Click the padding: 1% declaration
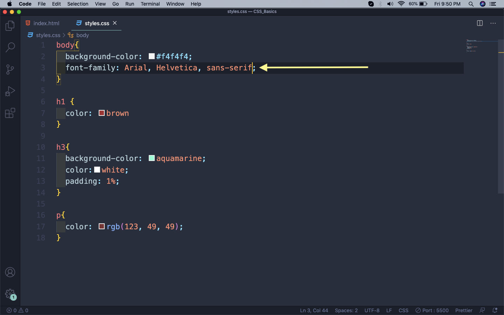This screenshot has width=504, height=315. point(92,181)
